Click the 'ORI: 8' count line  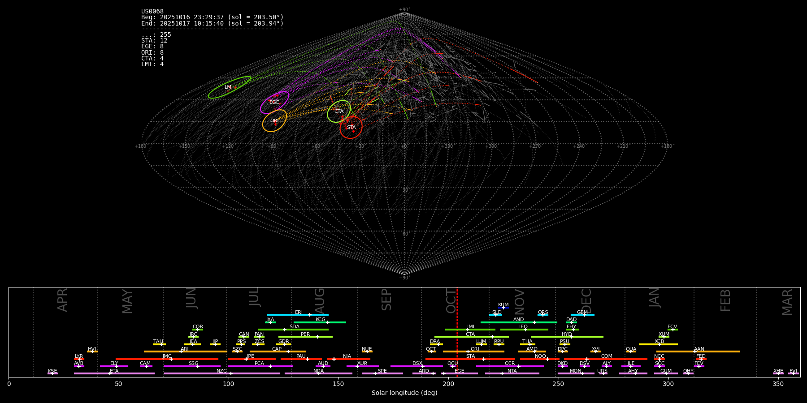[152, 52]
